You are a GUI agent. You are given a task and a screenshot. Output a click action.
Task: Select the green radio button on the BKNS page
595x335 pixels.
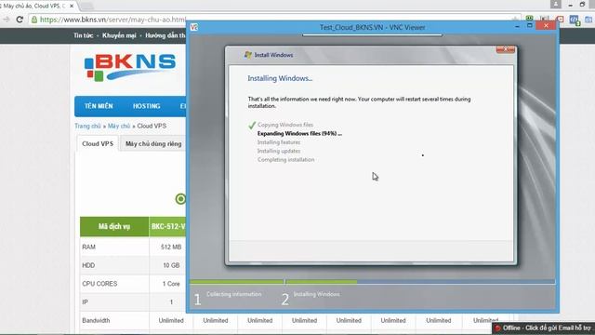180,198
